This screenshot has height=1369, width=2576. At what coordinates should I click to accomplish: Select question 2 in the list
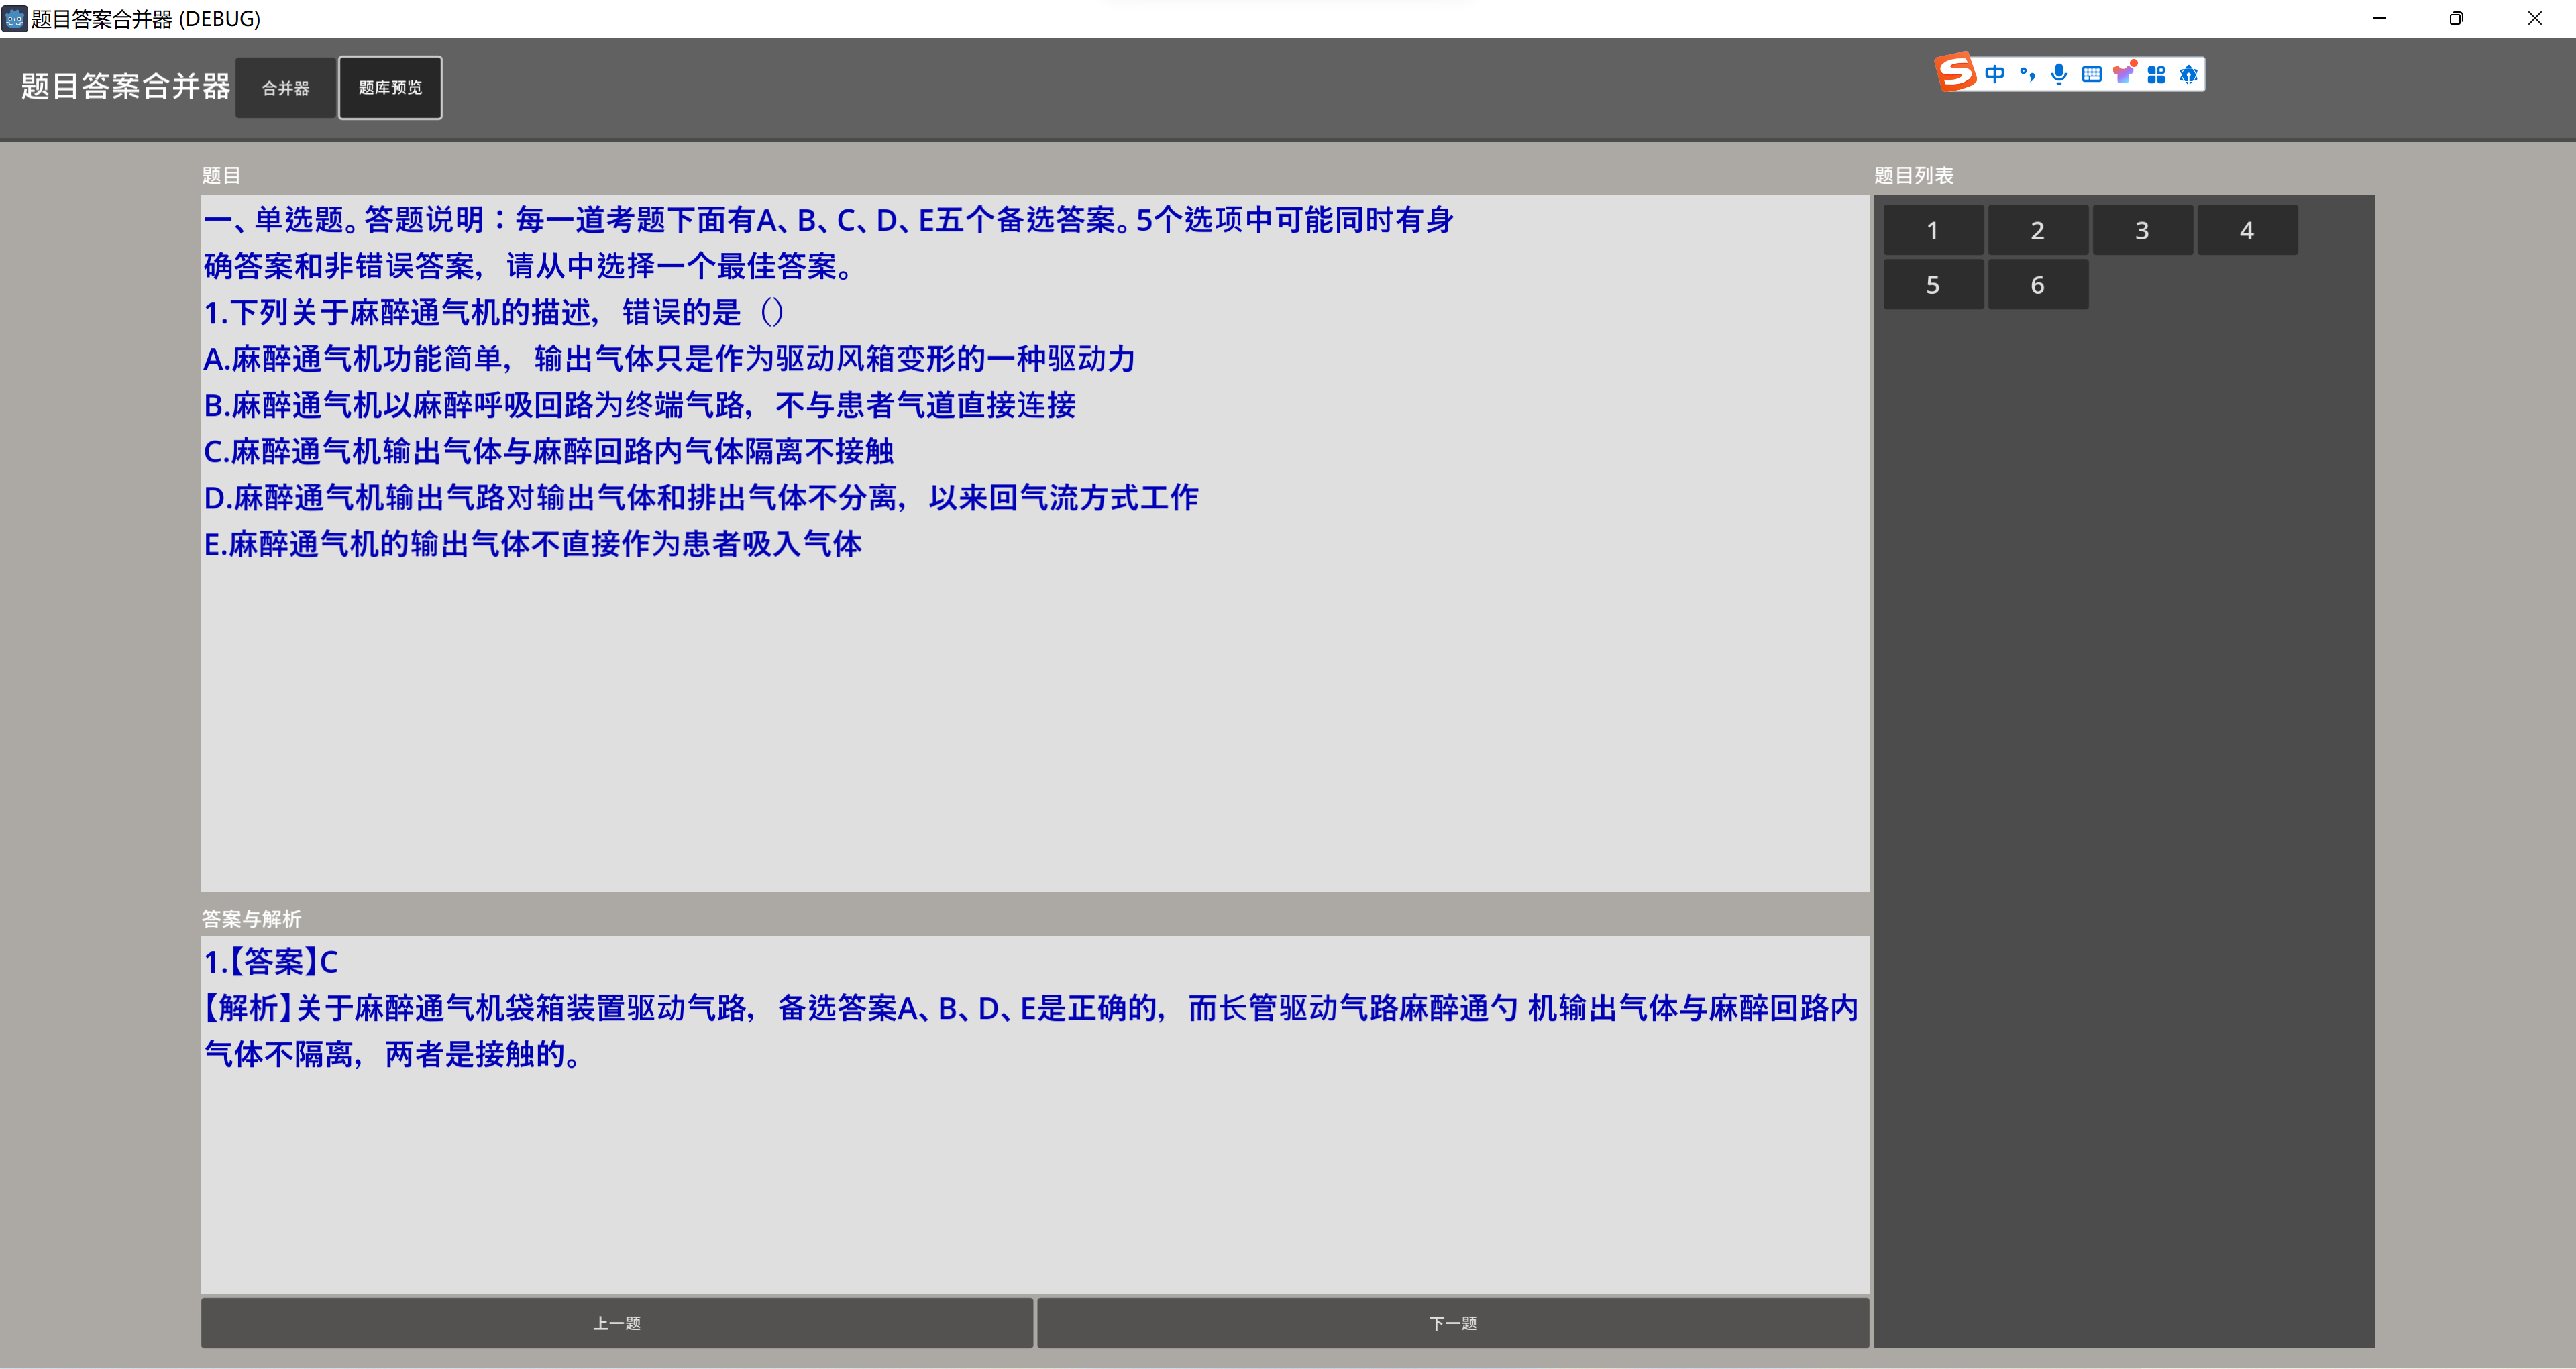click(2037, 230)
